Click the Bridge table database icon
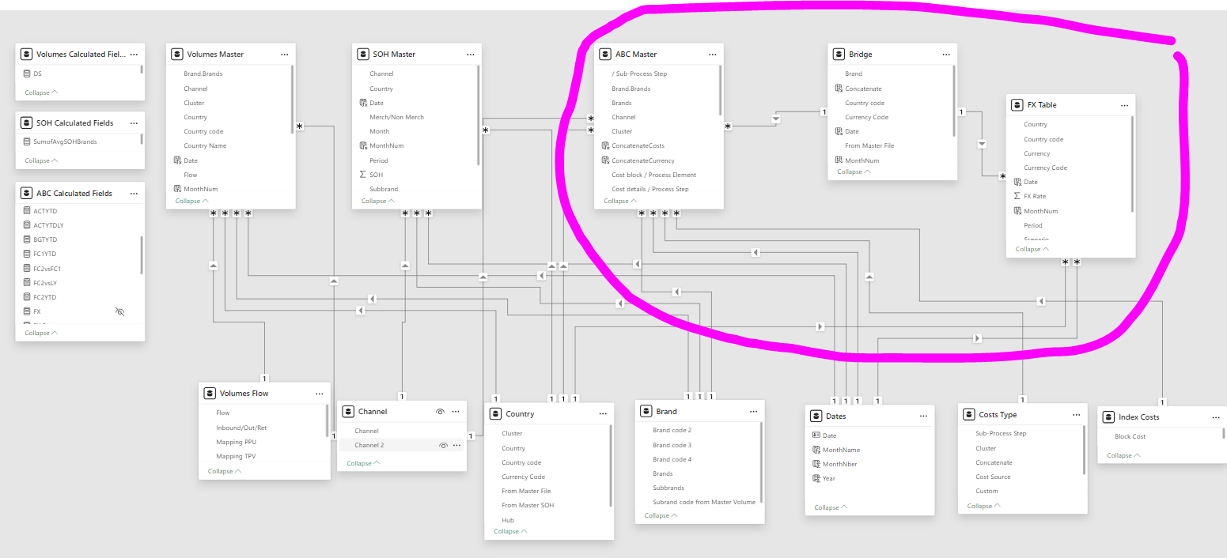The height and width of the screenshot is (558, 1227). [840, 55]
